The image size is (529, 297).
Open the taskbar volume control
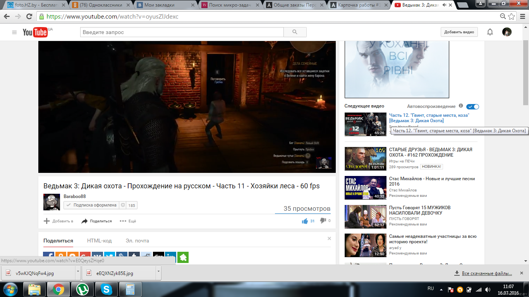[488, 290]
